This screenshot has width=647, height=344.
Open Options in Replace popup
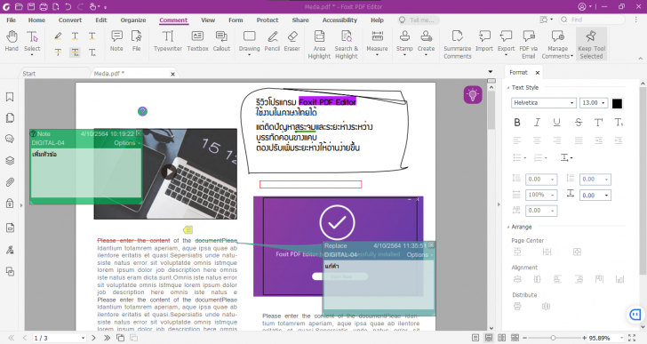point(419,255)
